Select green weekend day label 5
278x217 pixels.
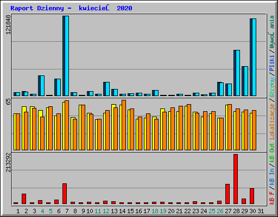click(50, 211)
